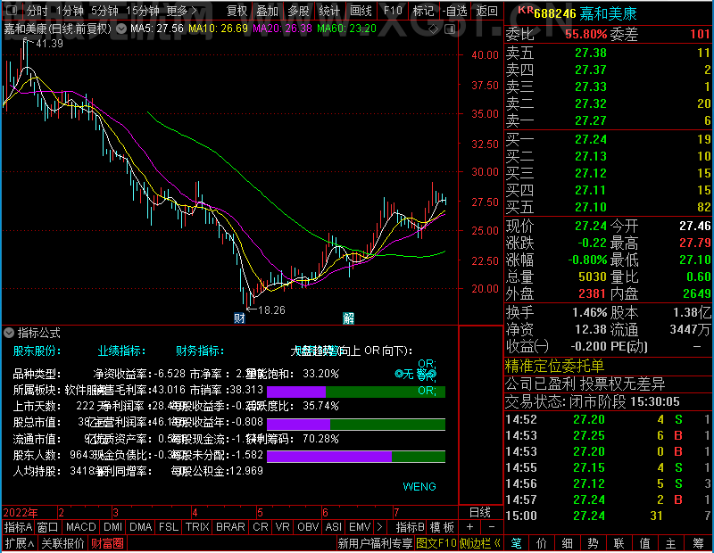Show the ASI indicator
714x553 pixels.
[x=334, y=527]
